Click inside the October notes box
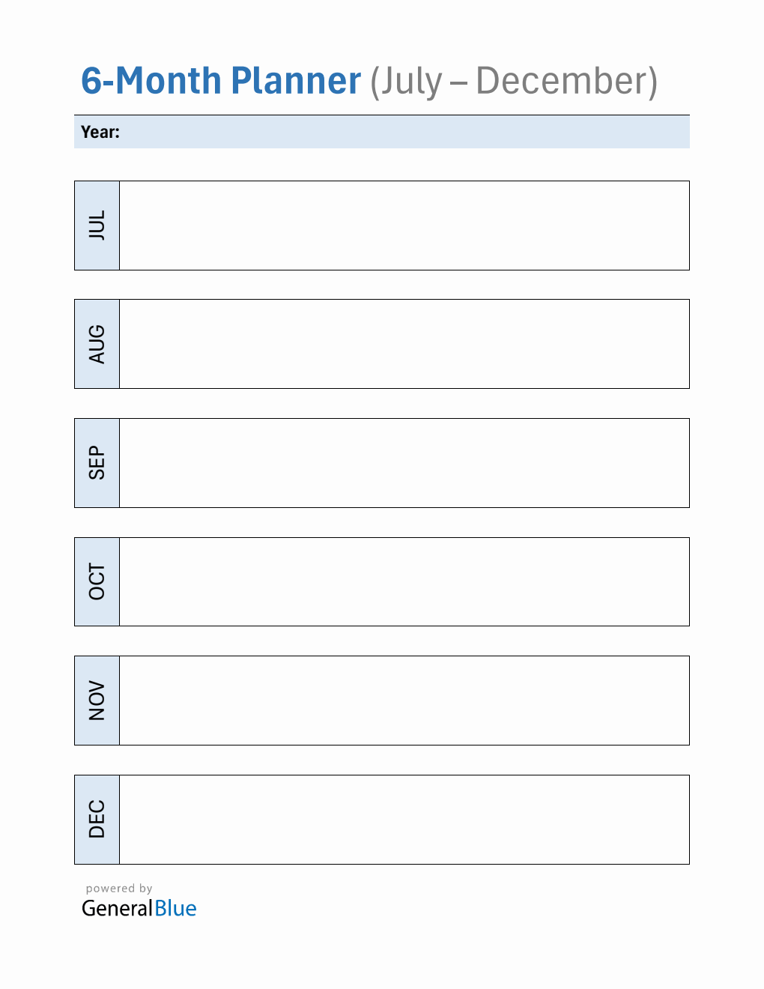The image size is (764, 989). tap(404, 581)
